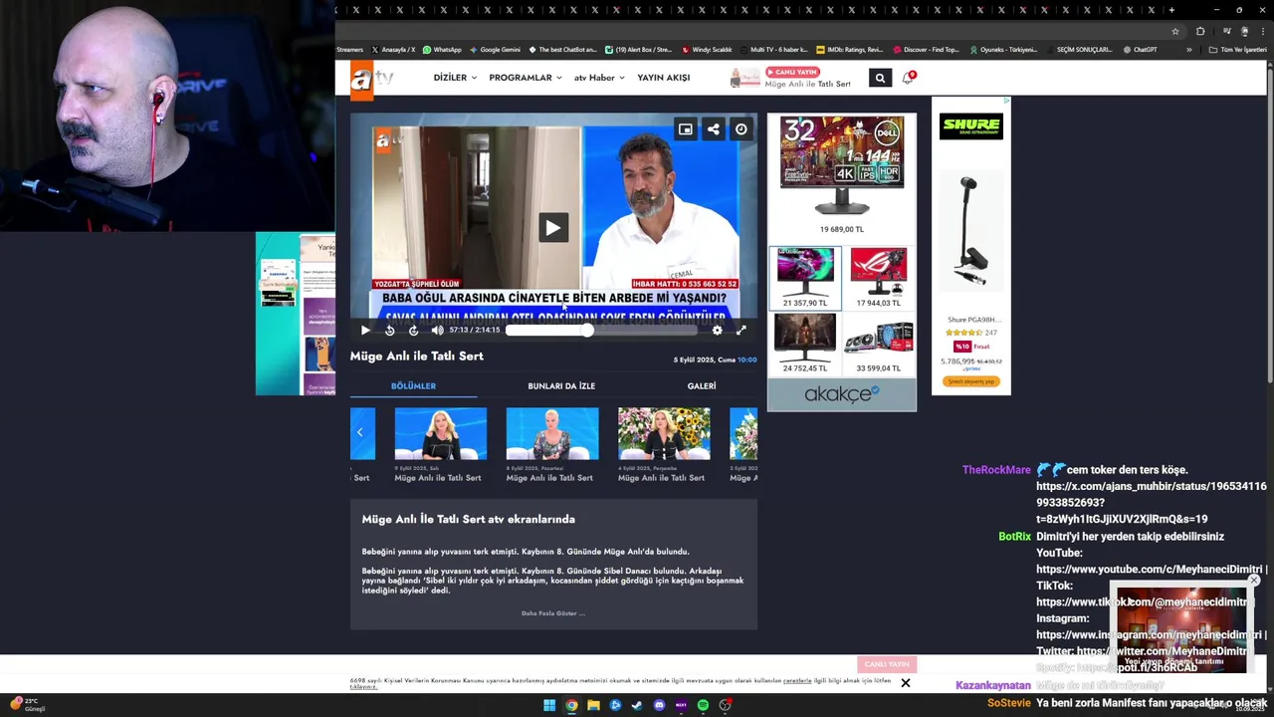Screen dimensions: 1274x717
Task: Open the ChatGPT bookmark
Action: coord(1140,50)
